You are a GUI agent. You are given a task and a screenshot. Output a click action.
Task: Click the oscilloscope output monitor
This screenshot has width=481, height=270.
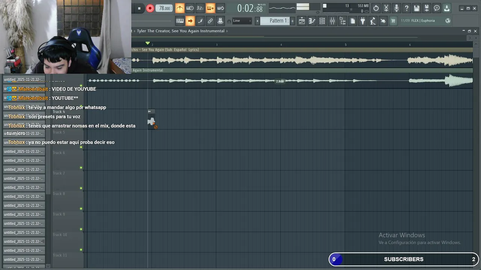point(282,8)
